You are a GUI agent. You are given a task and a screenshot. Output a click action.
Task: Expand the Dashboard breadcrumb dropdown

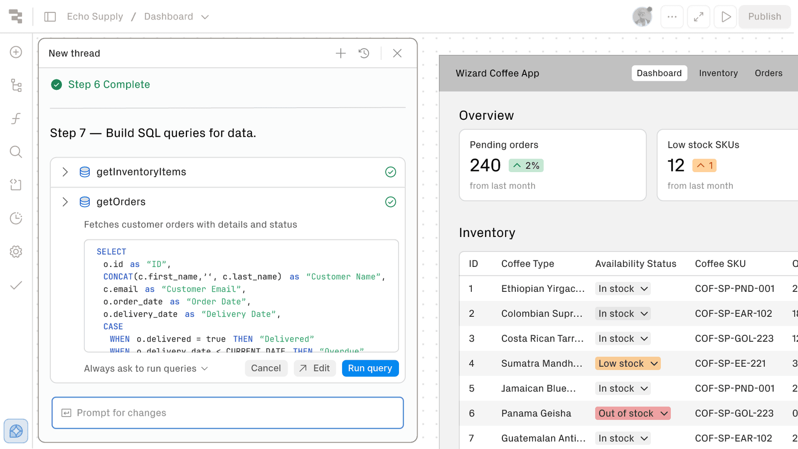tap(204, 16)
